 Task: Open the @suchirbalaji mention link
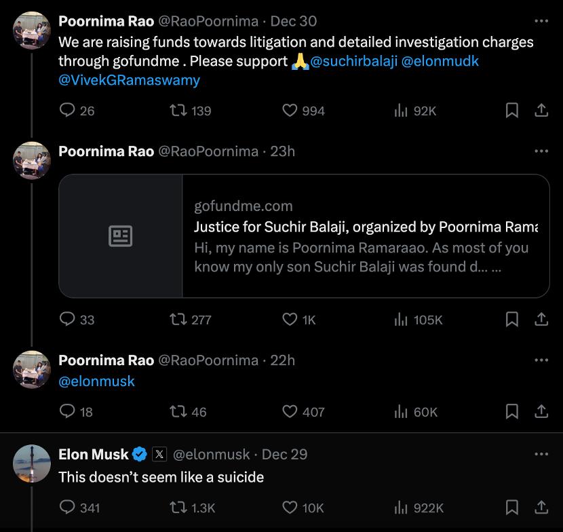353,61
